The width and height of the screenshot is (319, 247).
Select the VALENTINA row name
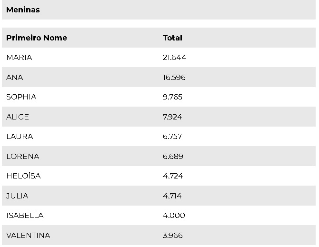28,235
